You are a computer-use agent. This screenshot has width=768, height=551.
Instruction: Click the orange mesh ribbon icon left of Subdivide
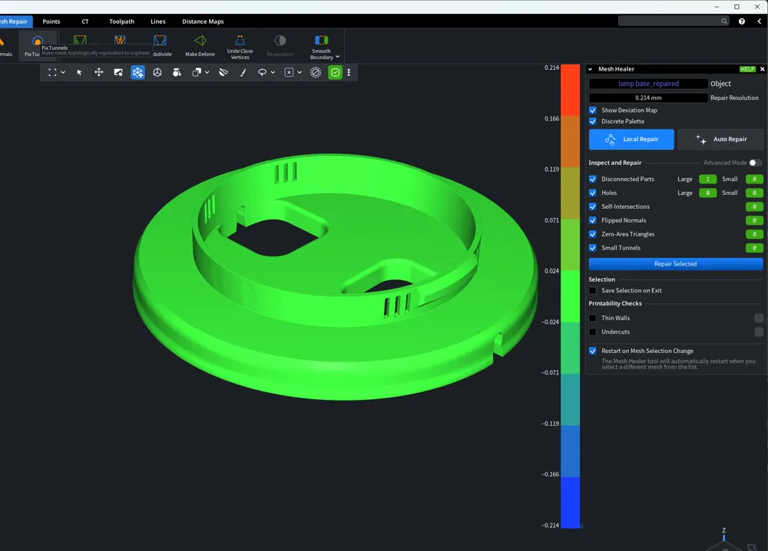click(120, 41)
